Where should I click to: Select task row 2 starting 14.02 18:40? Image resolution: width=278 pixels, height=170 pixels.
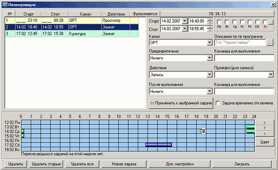[72, 27]
